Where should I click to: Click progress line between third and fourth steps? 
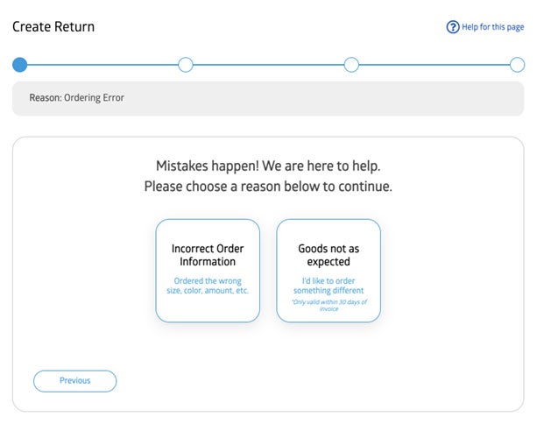[434, 65]
